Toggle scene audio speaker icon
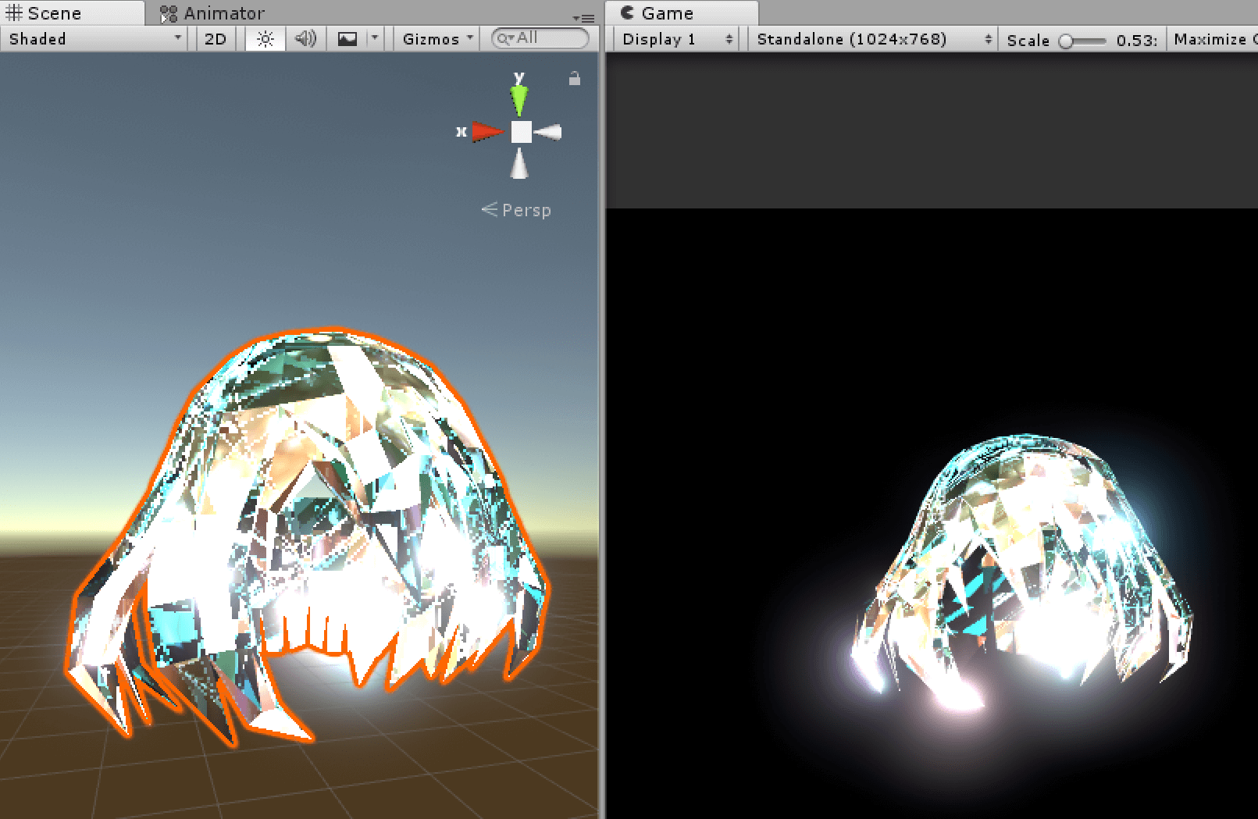The image size is (1258, 819). 306,39
